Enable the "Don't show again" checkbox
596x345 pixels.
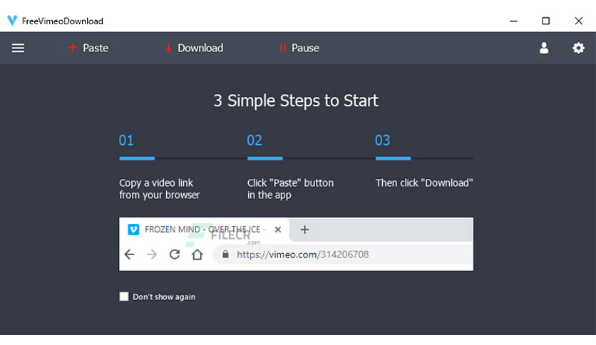coord(124,297)
